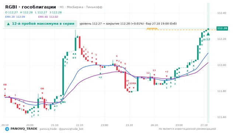Click the "EMA 40 112.02" legend entry
Viewport: 236px width, 133px height.
48,17
